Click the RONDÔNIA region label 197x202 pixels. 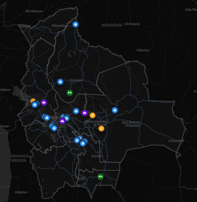(112, 25)
